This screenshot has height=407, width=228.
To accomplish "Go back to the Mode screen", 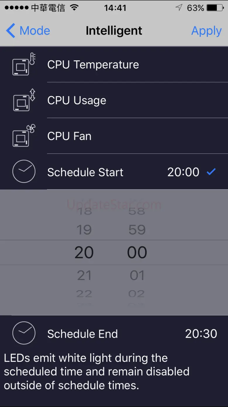I will pos(28,31).
